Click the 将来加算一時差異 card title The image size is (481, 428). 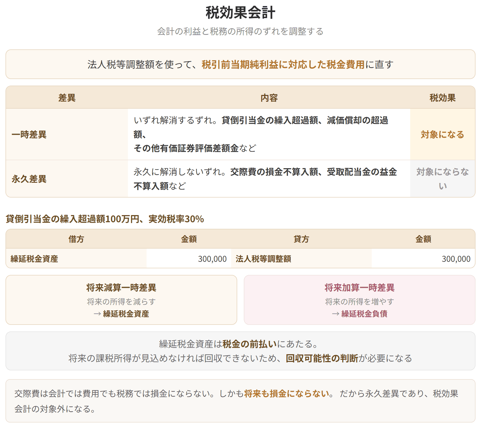point(360,288)
